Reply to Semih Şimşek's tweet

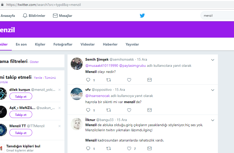[88, 80]
